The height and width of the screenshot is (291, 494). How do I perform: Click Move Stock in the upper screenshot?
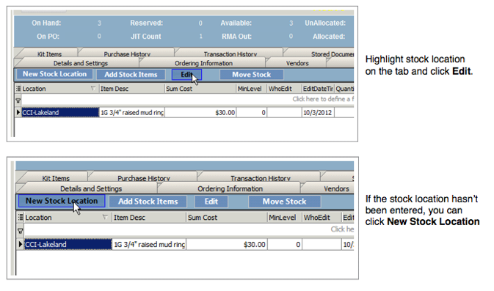pyautogui.click(x=252, y=75)
